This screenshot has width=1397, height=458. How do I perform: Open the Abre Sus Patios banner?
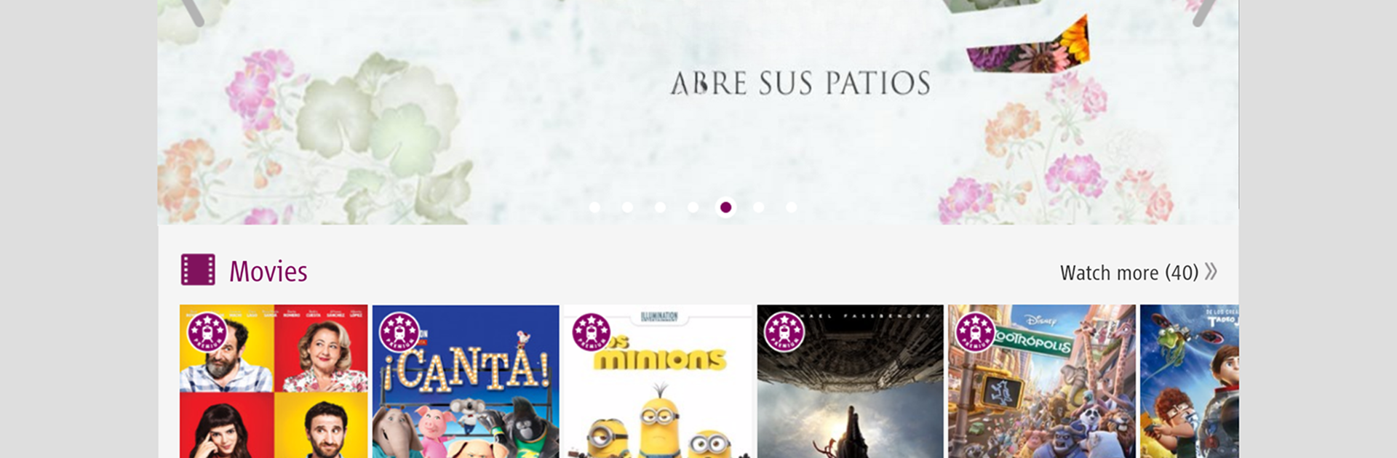coord(698,112)
